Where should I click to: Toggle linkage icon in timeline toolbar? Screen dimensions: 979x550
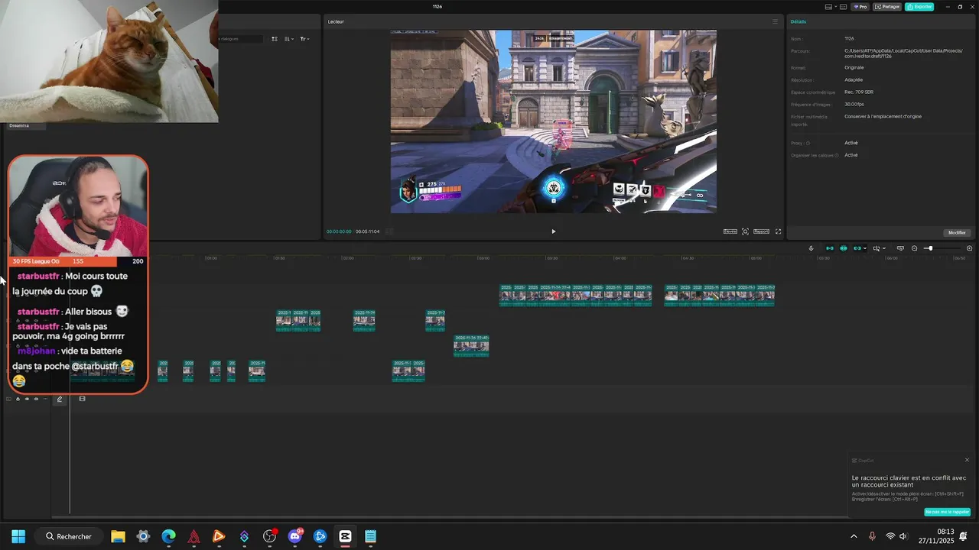857,248
